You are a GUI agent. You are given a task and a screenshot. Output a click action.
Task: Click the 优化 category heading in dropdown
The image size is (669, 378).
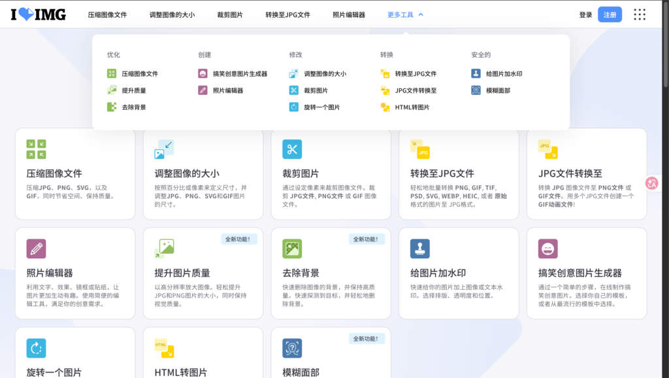pyautogui.click(x=114, y=55)
